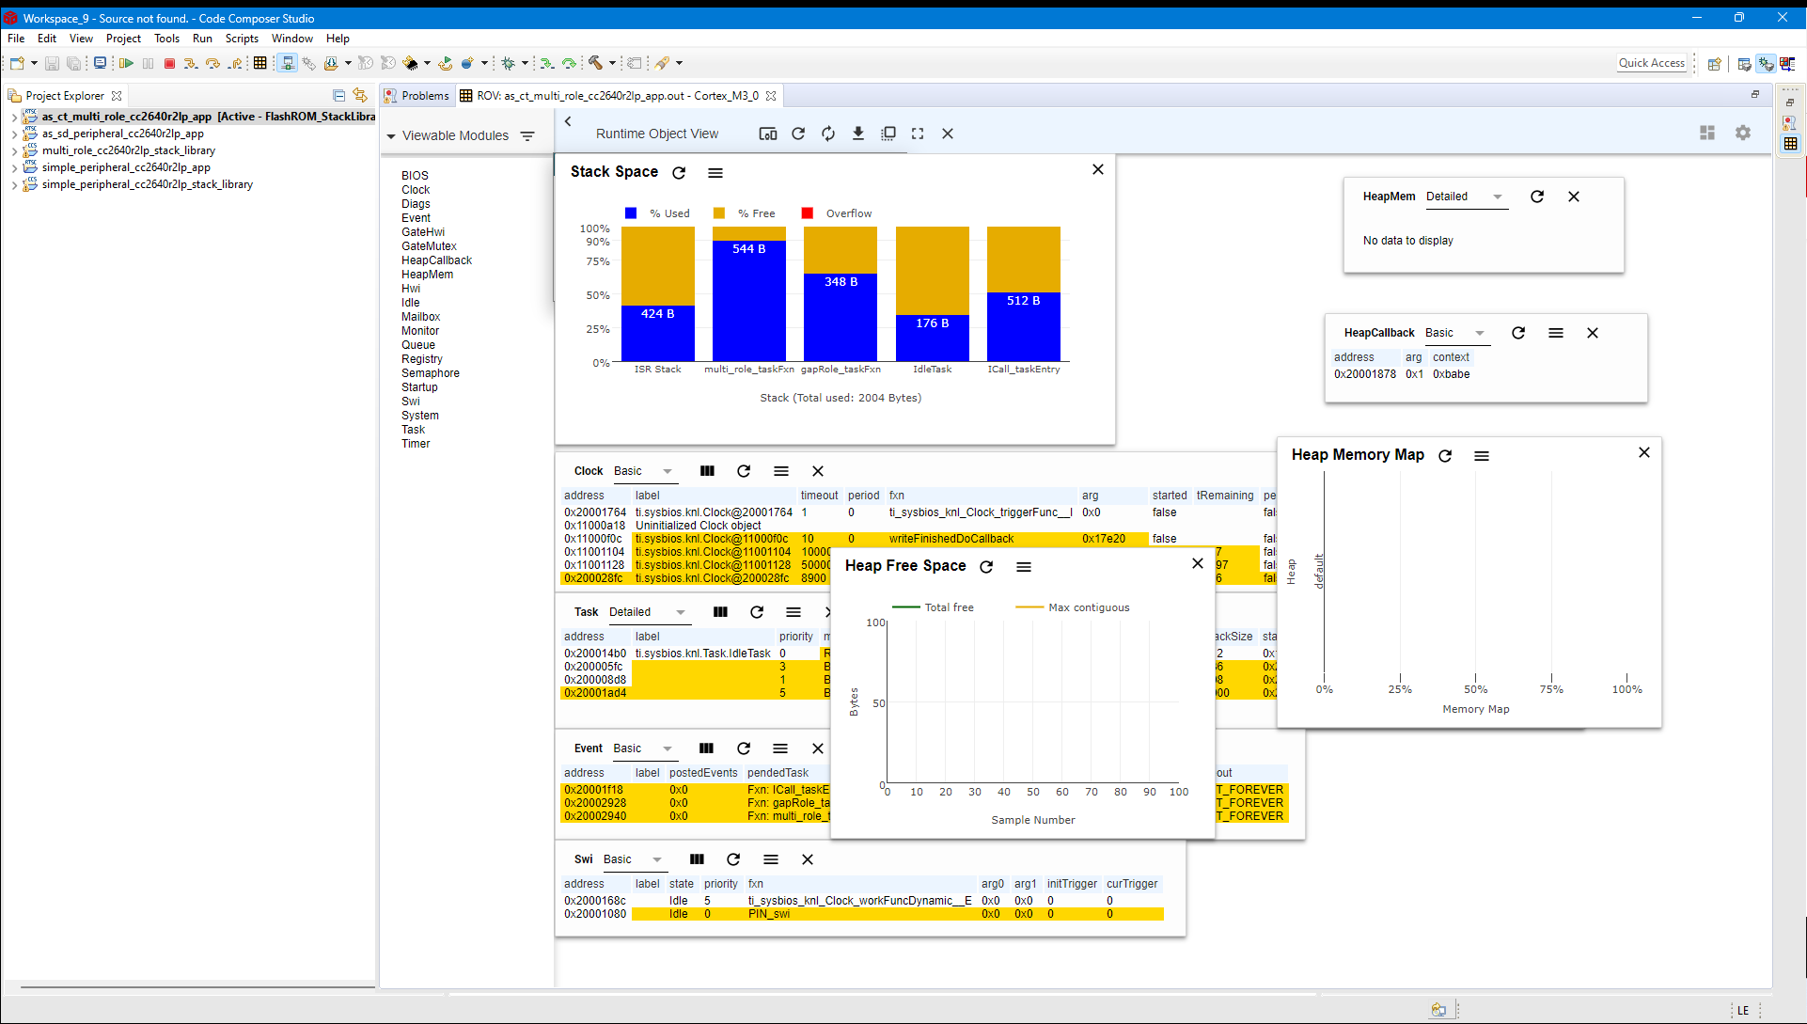
Task: Open the Event view hamburger menu
Action: pos(780,748)
